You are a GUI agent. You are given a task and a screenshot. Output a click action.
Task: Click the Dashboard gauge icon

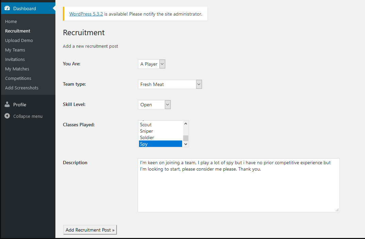pyautogui.click(x=7, y=8)
